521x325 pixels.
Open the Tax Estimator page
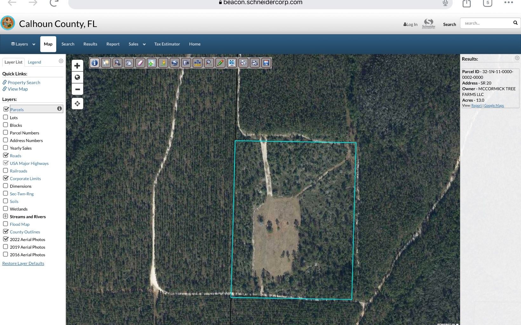coord(167,44)
